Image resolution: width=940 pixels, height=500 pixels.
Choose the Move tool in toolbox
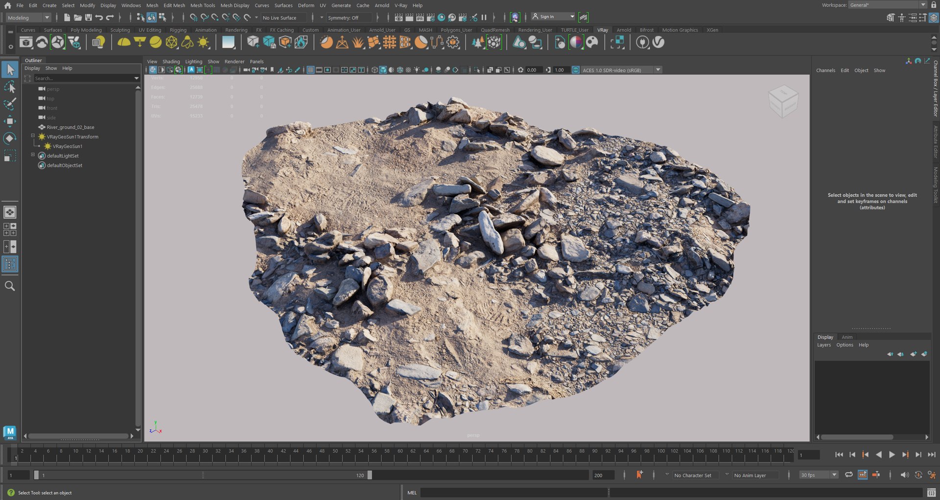pyautogui.click(x=10, y=121)
